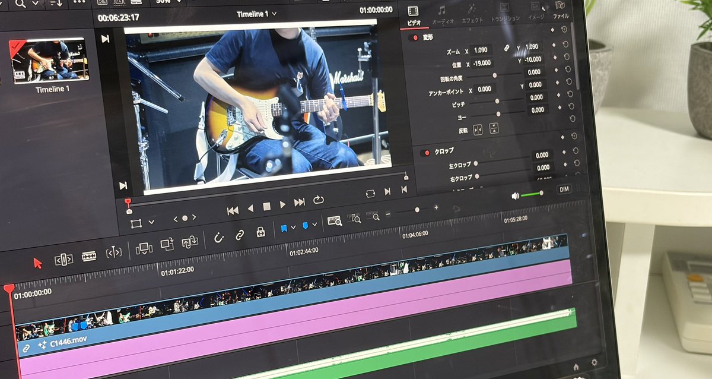This screenshot has width=712, height=379.
Task: Add a blue marker
Action: click(x=305, y=226)
